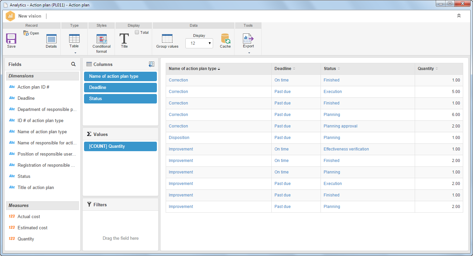Select the Table type icon
Screen dimensions: 473x256
(x=74, y=38)
